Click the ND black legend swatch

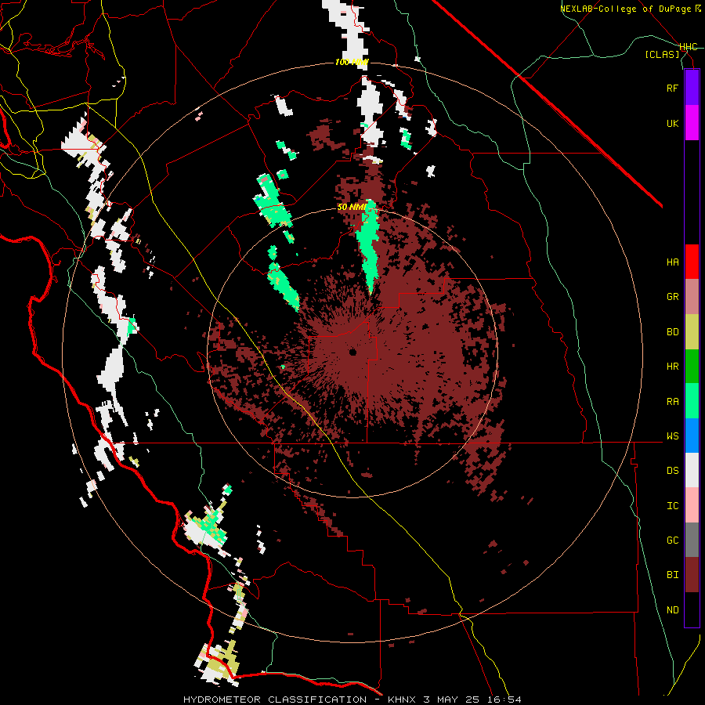click(x=692, y=609)
